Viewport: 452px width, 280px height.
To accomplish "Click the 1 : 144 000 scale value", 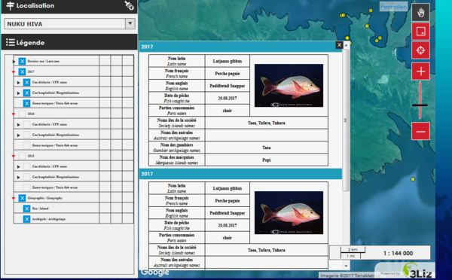I will click(398, 253).
